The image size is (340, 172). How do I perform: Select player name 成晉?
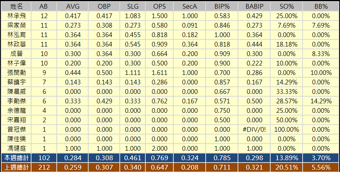pos(17,54)
